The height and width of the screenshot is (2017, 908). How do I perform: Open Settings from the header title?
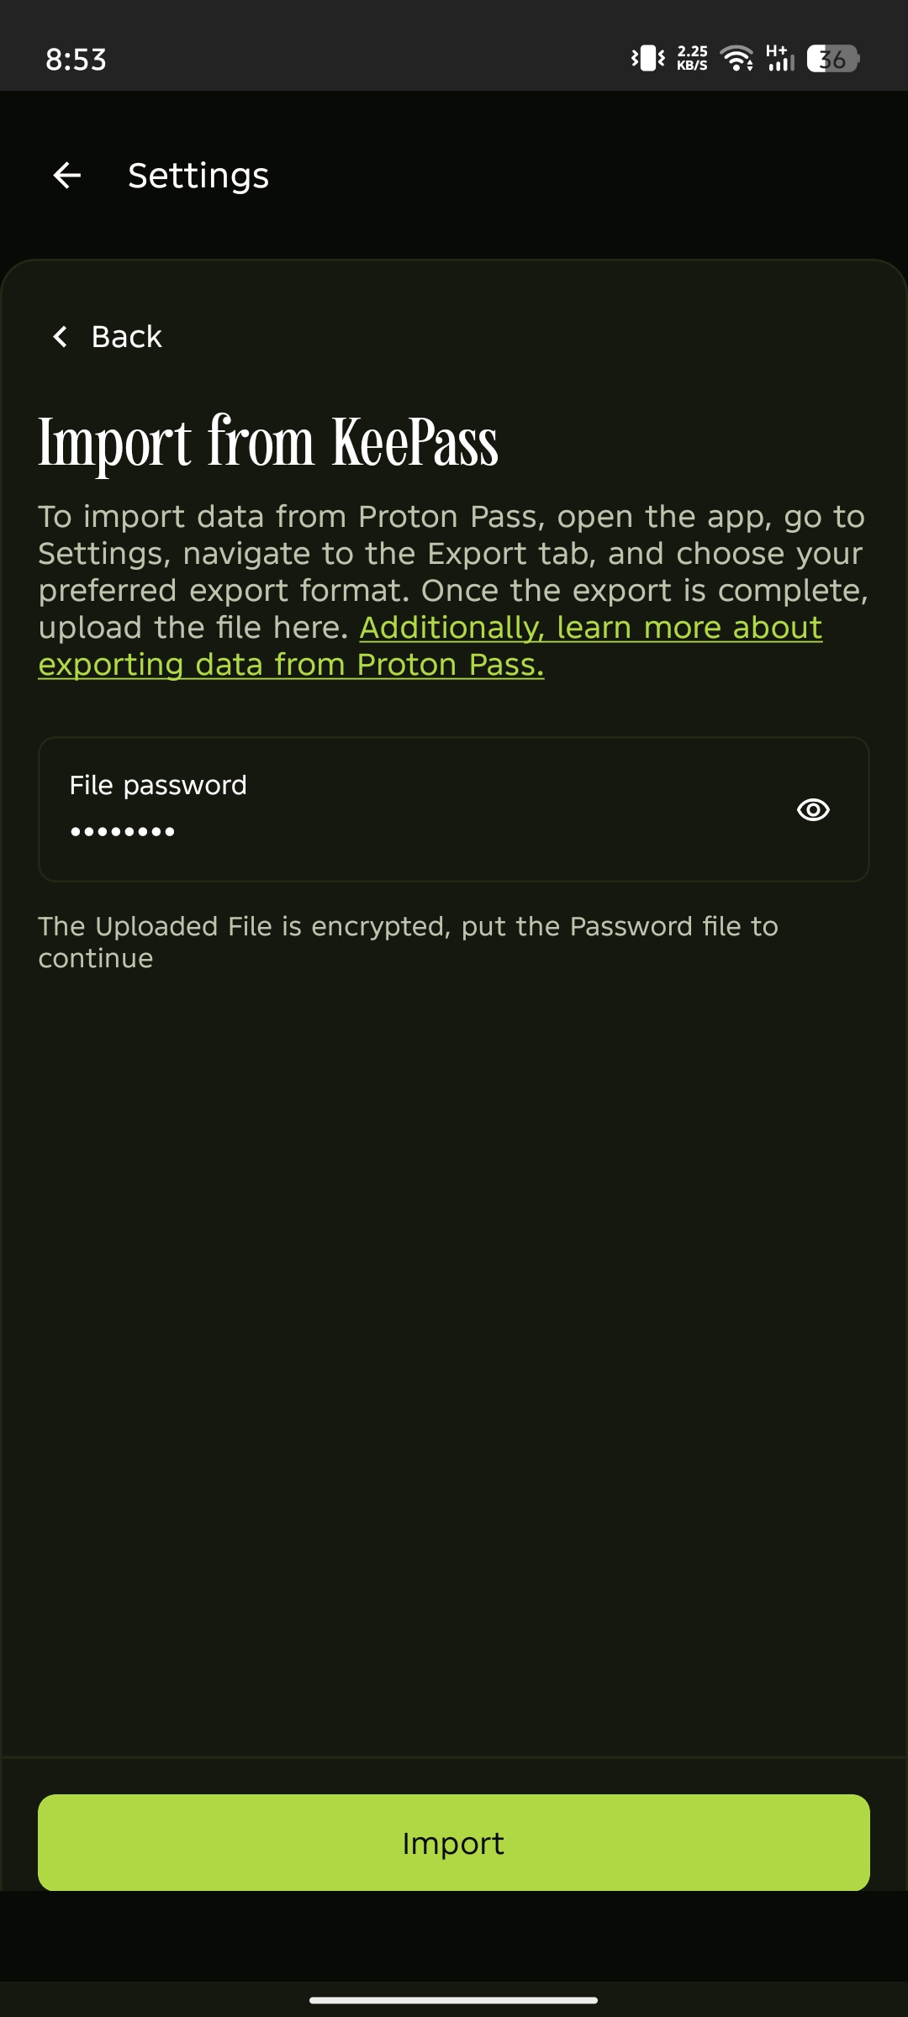click(x=198, y=175)
